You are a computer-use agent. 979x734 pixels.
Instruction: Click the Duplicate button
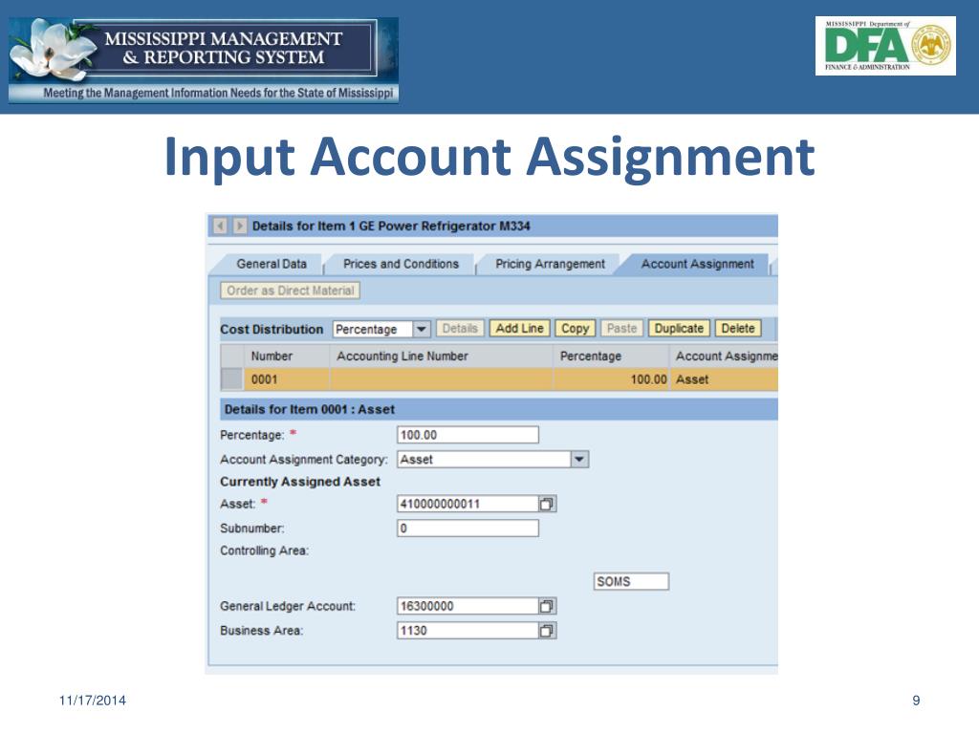[x=680, y=329]
